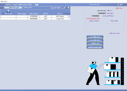Click the first blue button (plans setup)
Viewport: 127px width, 91px height.
click(x=95, y=37)
